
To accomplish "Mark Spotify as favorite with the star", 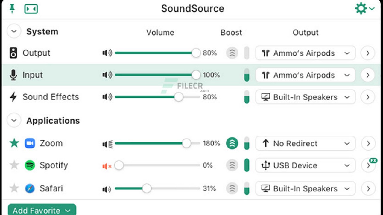I will [14, 165].
